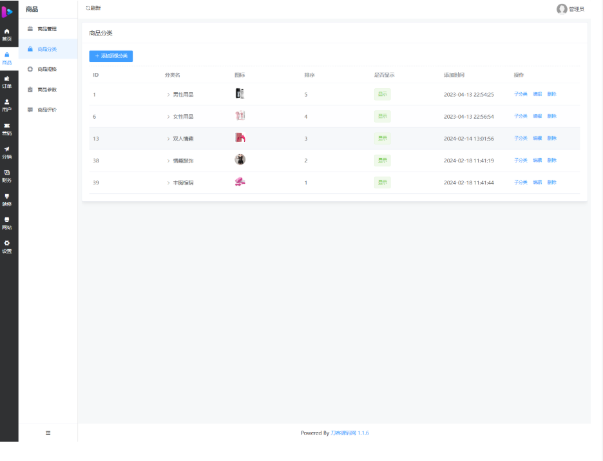Open 装修 section in the sidebar
This screenshot has height=461, width=603.
(7, 200)
